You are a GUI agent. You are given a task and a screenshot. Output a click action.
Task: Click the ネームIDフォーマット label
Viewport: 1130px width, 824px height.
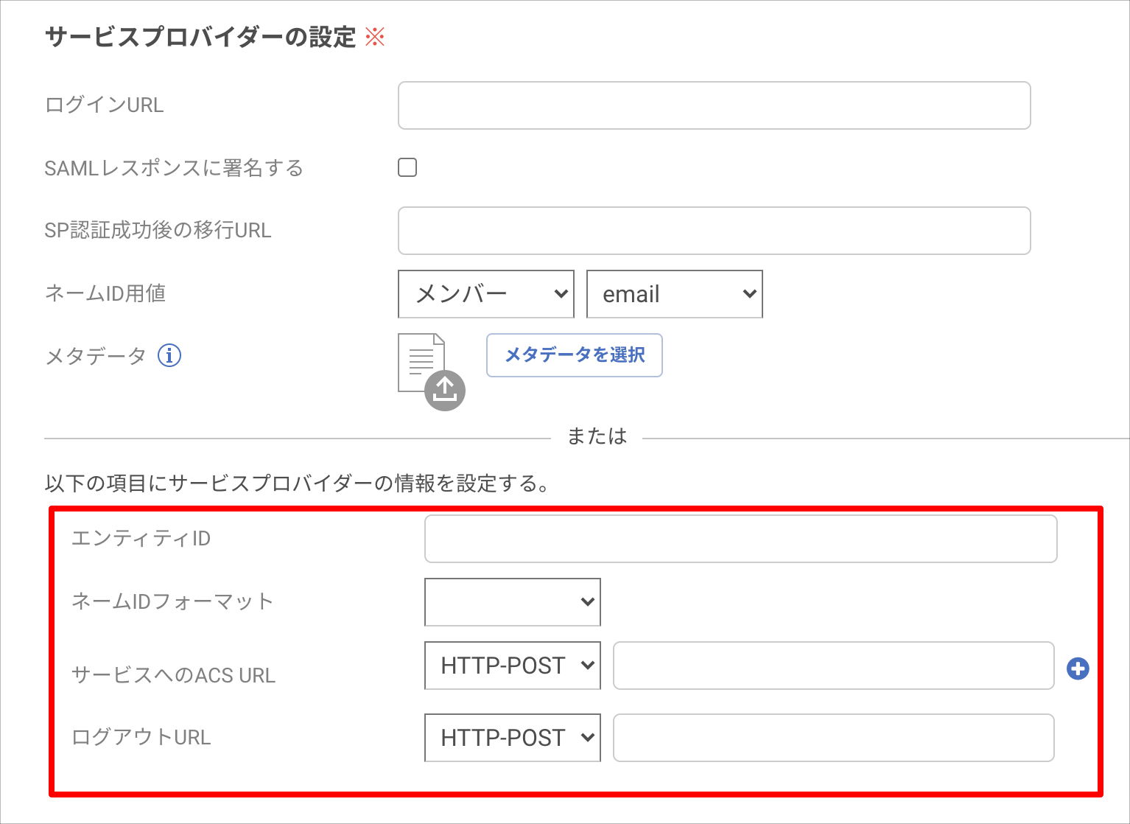pyautogui.click(x=172, y=601)
